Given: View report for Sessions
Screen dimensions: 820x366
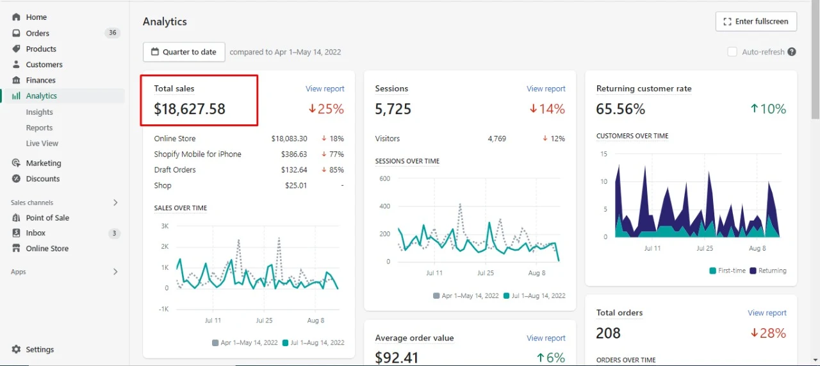Looking at the screenshot, I should tap(546, 89).
